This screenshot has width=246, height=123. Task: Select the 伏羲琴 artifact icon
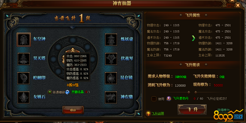pyautogui.click(x=111, y=59)
